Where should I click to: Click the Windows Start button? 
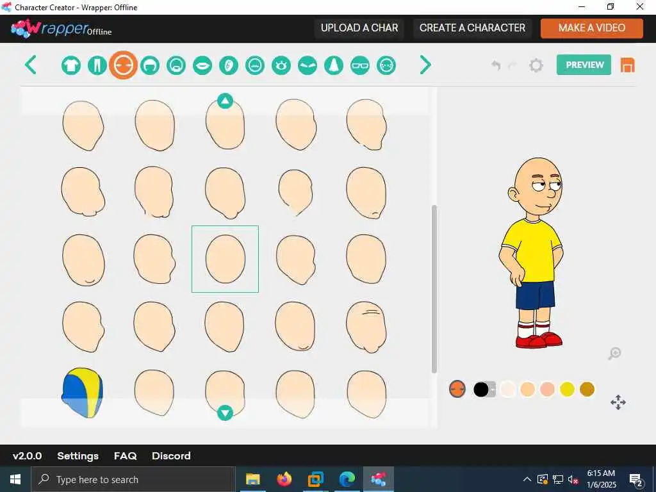click(15, 479)
